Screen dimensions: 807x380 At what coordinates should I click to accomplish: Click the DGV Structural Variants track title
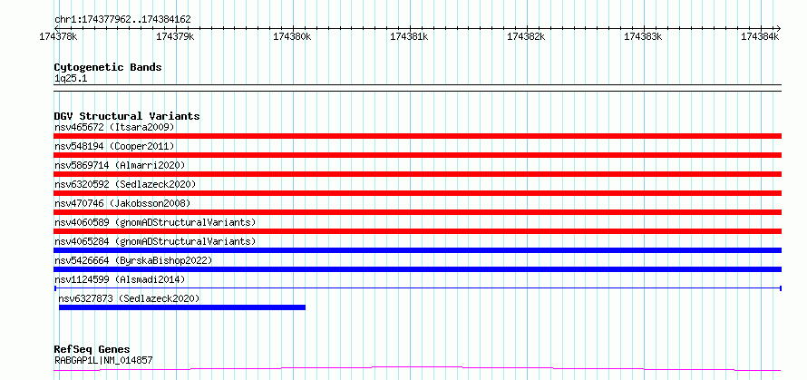coord(127,116)
